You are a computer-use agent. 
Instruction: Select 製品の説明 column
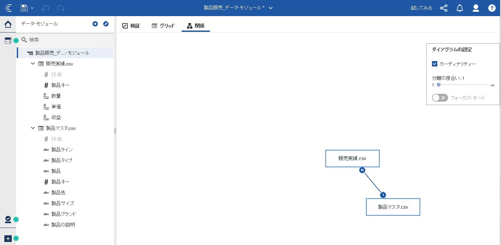click(x=63, y=225)
